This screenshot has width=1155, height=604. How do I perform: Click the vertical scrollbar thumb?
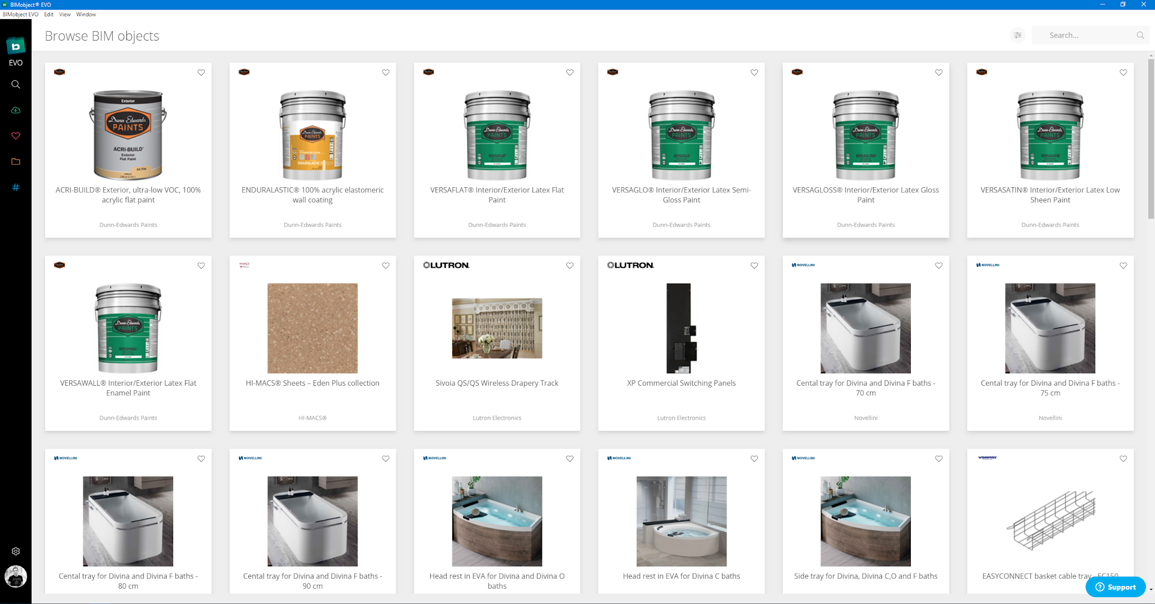click(1151, 138)
